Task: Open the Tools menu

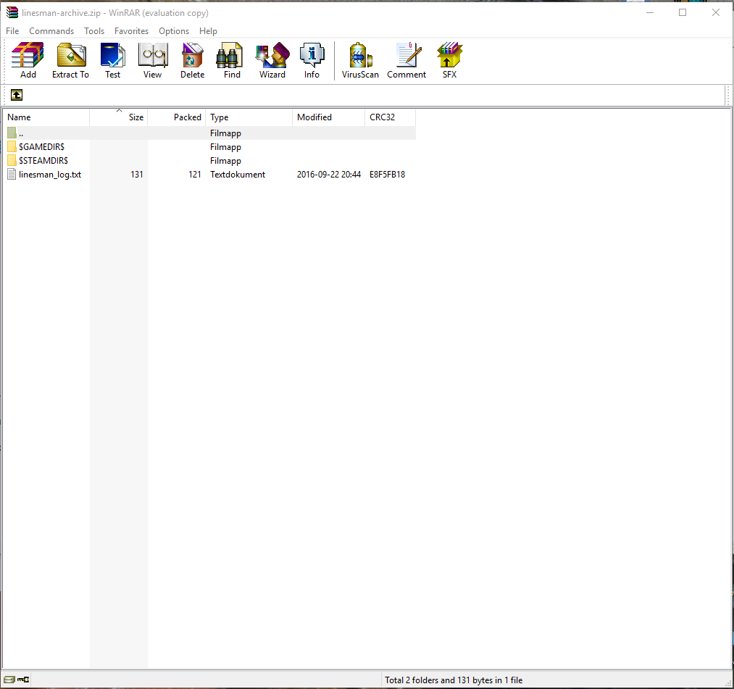Action: click(94, 31)
